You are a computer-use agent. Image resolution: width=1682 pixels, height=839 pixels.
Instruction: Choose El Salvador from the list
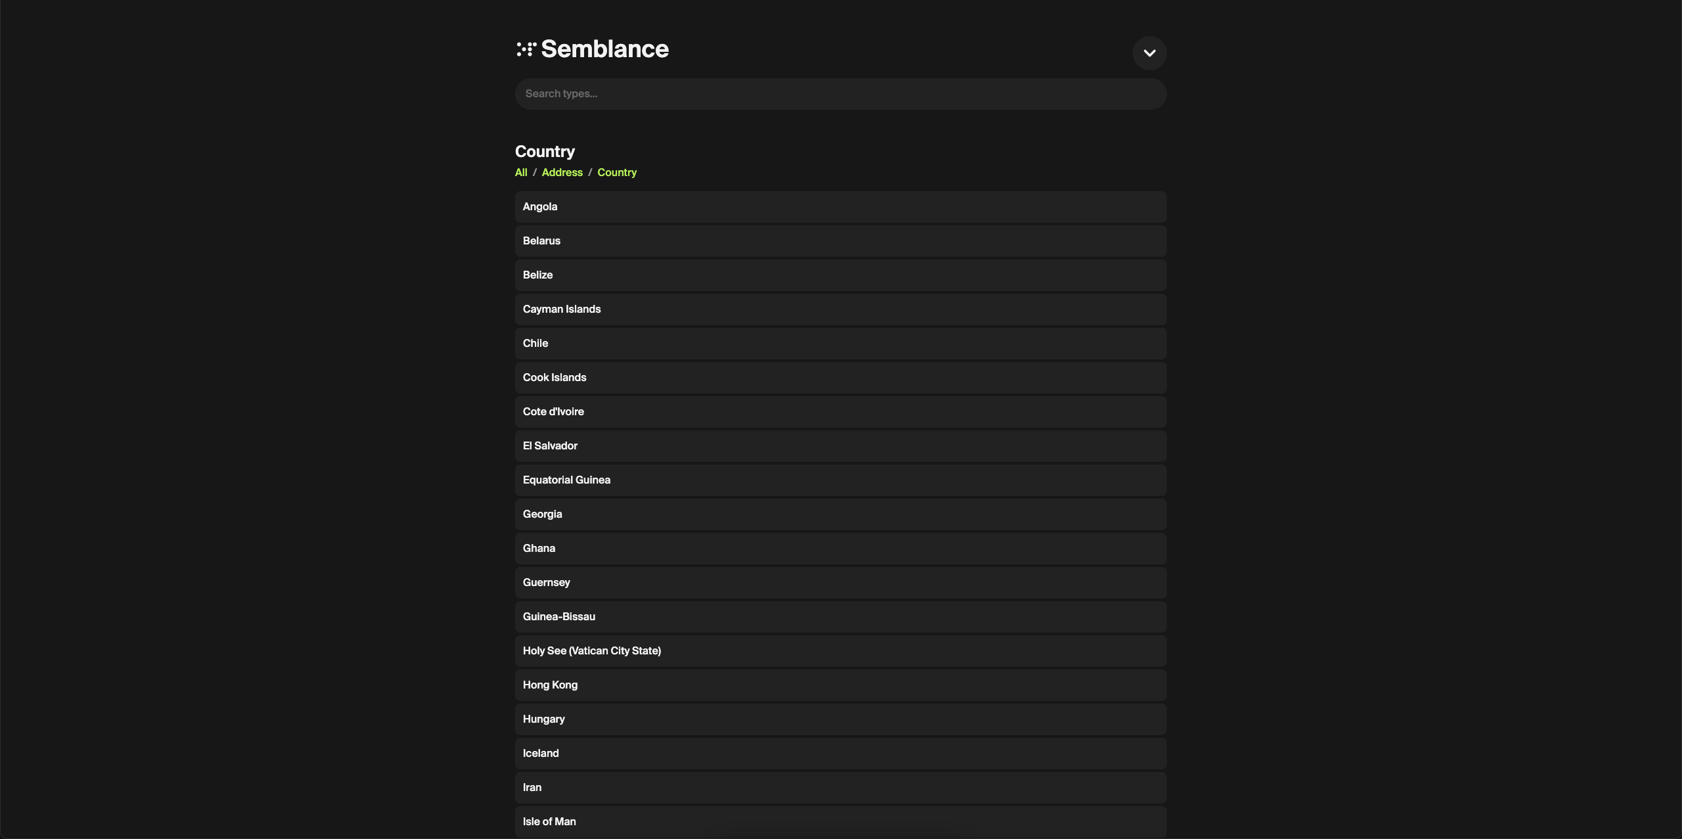coord(840,445)
